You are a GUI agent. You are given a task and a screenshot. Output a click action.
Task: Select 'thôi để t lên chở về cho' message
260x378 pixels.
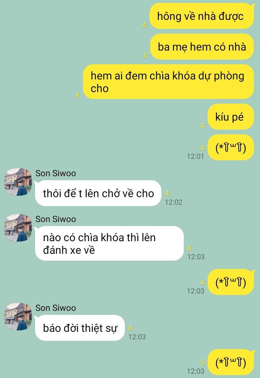[x=98, y=193]
